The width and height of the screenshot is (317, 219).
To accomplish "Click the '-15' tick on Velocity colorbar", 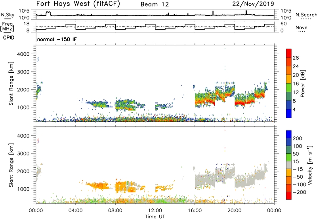I will click(x=298, y=169).
